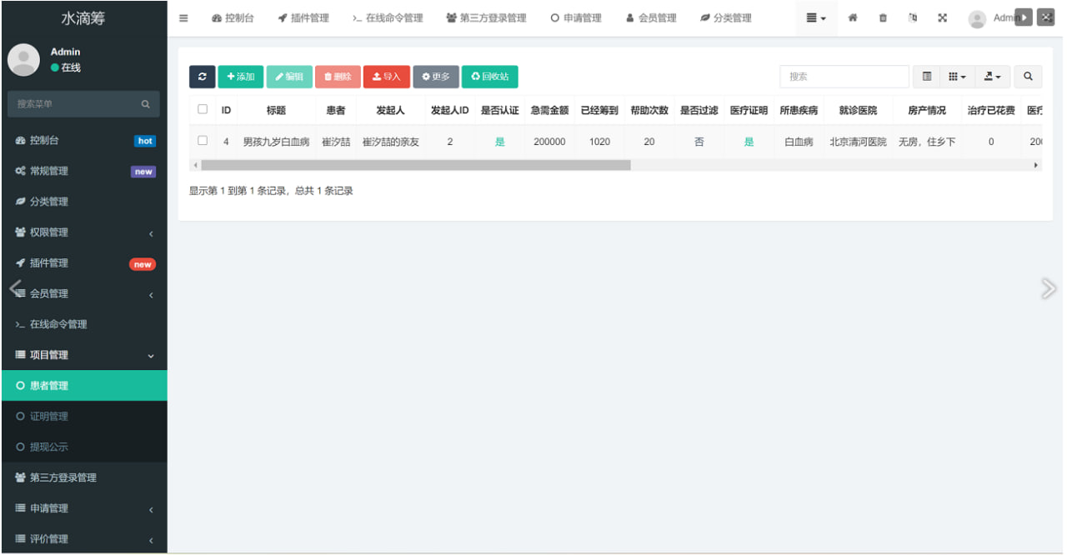Click the green 添加 button
Screen dimensions: 1067x555
(240, 77)
